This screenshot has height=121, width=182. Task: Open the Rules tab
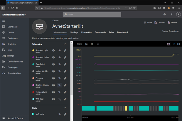pyautogui.click(x=111, y=32)
